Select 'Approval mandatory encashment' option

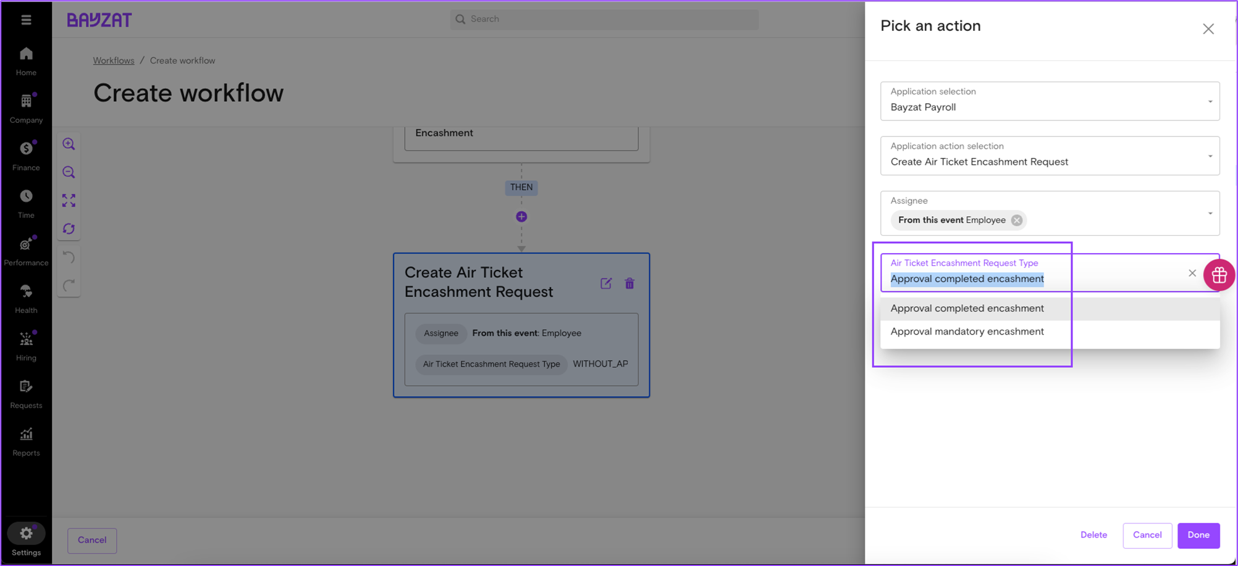coord(967,331)
